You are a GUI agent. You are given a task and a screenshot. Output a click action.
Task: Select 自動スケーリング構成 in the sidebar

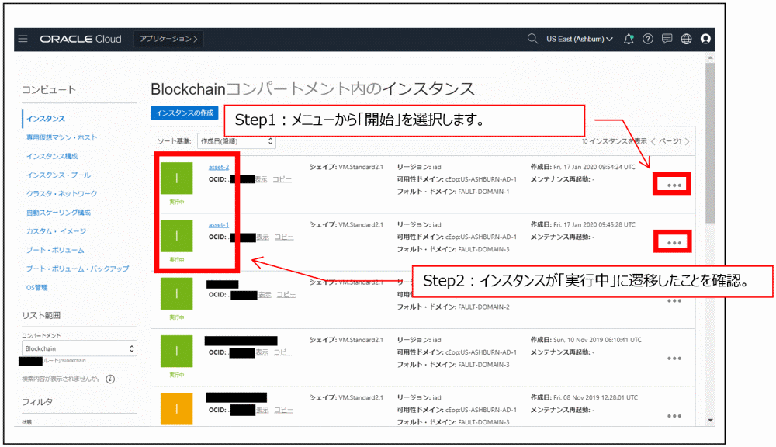pyautogui.click(x=58, y=213)
